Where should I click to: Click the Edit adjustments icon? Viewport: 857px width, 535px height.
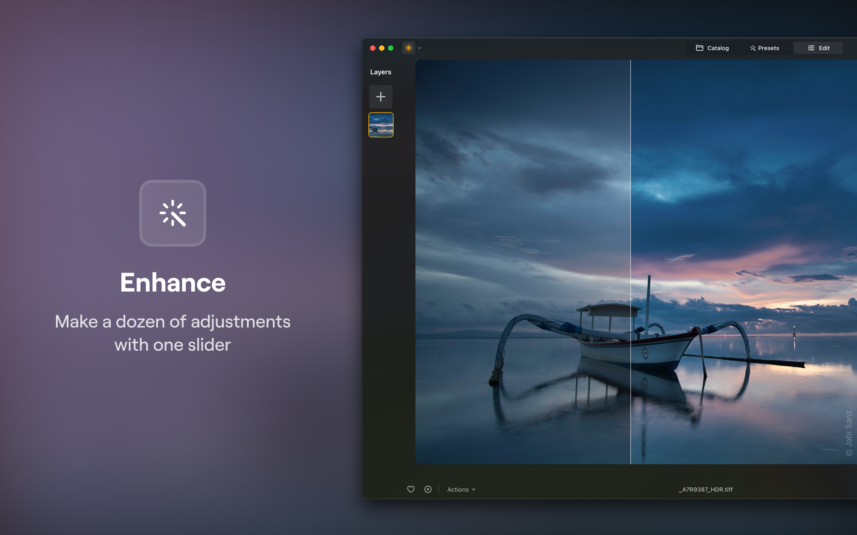pyautogui.click(x=811, y=48)
